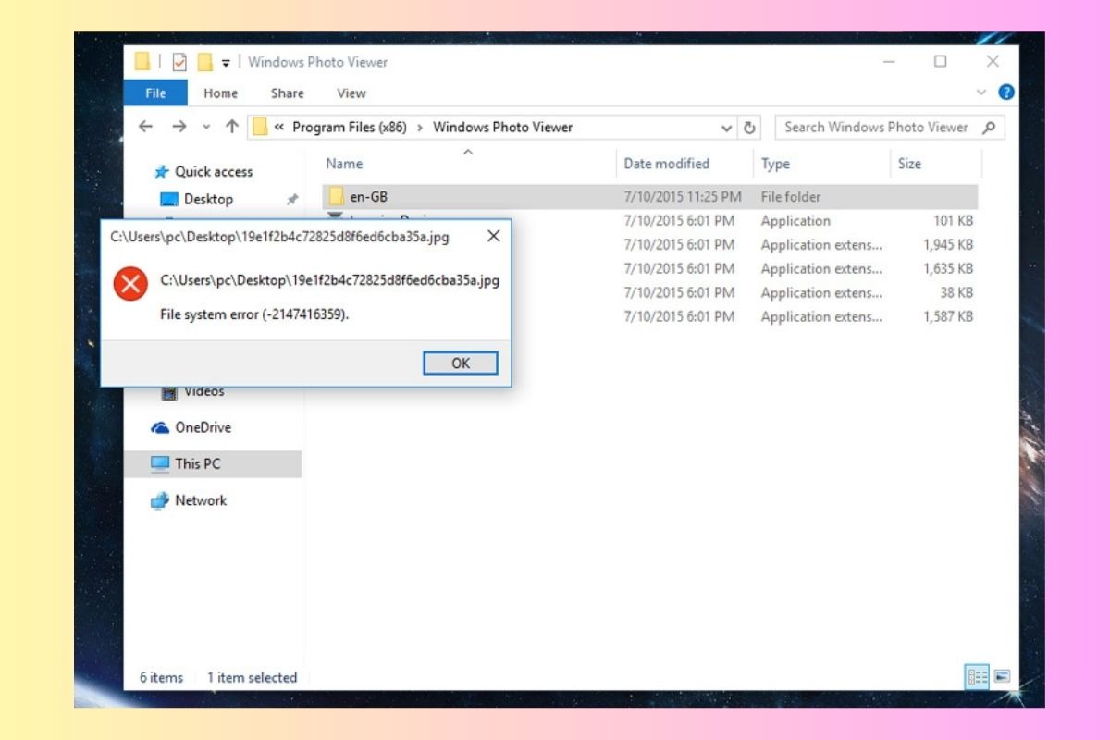Viewport: 1110px width, 740px height.
Task: Select the en-GB folder row
Action: (650, 196)
